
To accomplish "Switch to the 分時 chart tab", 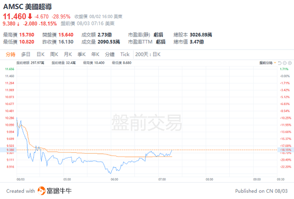I will tap(10, 54).
